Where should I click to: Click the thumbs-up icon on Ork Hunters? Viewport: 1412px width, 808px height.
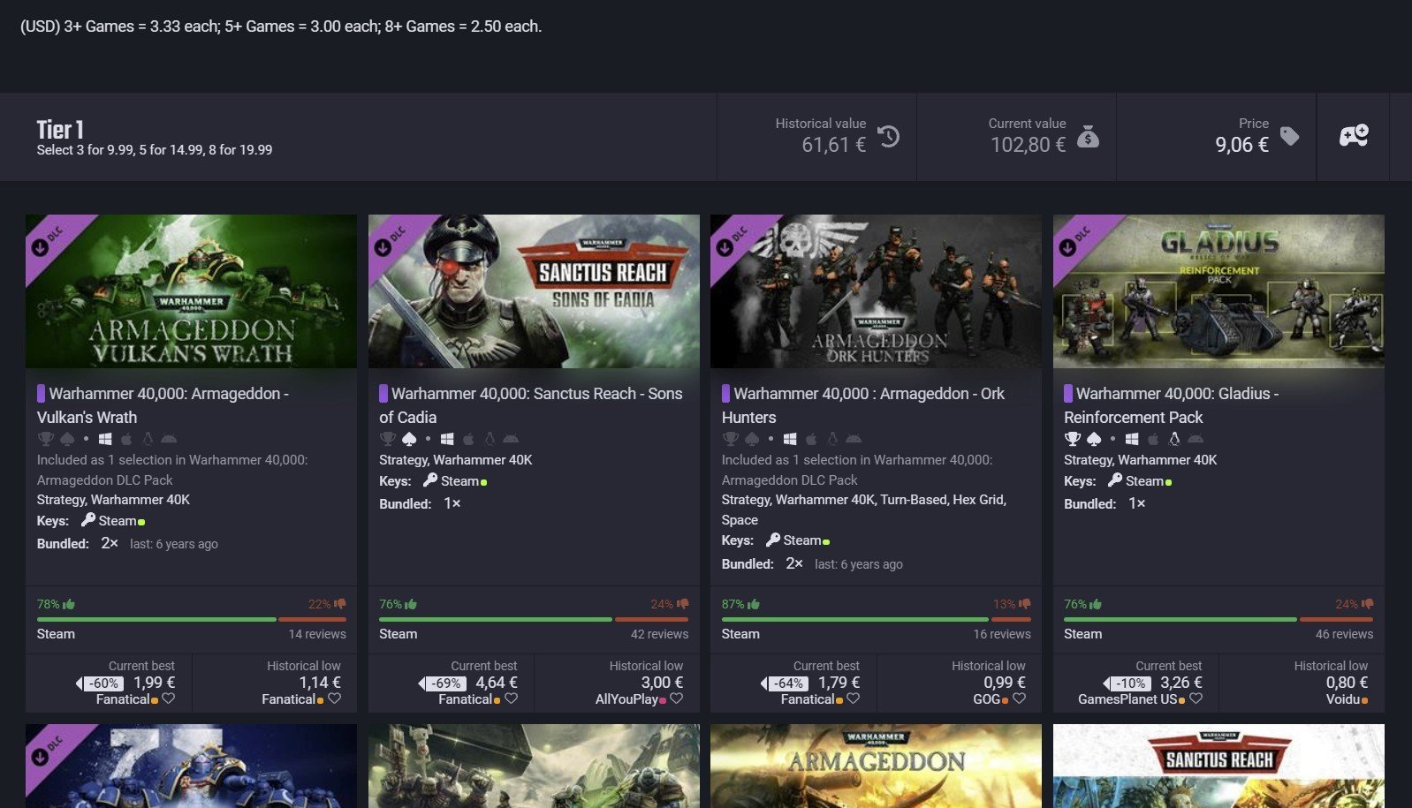(754, 604)
